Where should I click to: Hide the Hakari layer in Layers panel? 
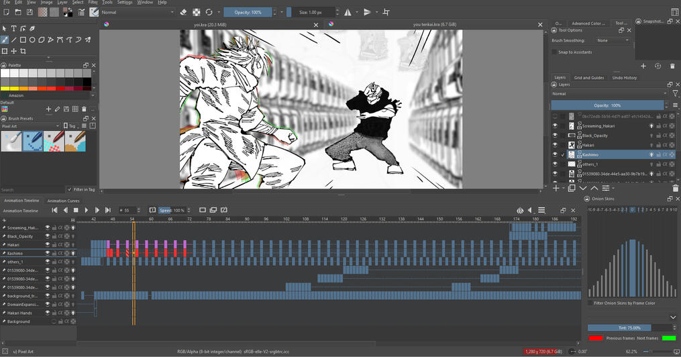tap(555, 144)
